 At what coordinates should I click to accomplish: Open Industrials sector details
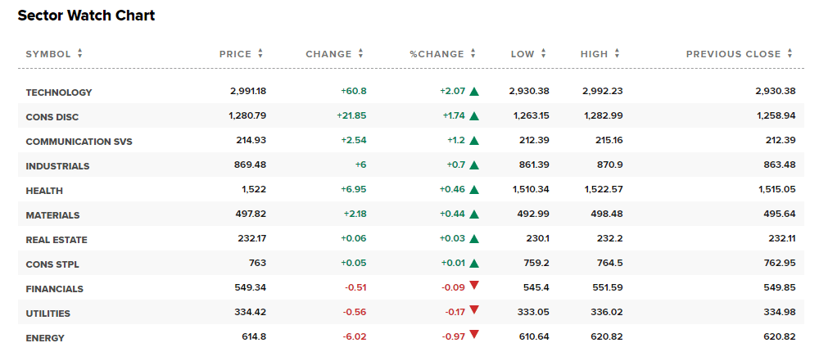(x=57, y=166)
